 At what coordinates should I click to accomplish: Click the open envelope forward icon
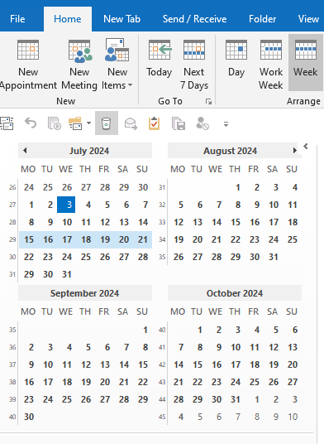click(131, 123)
